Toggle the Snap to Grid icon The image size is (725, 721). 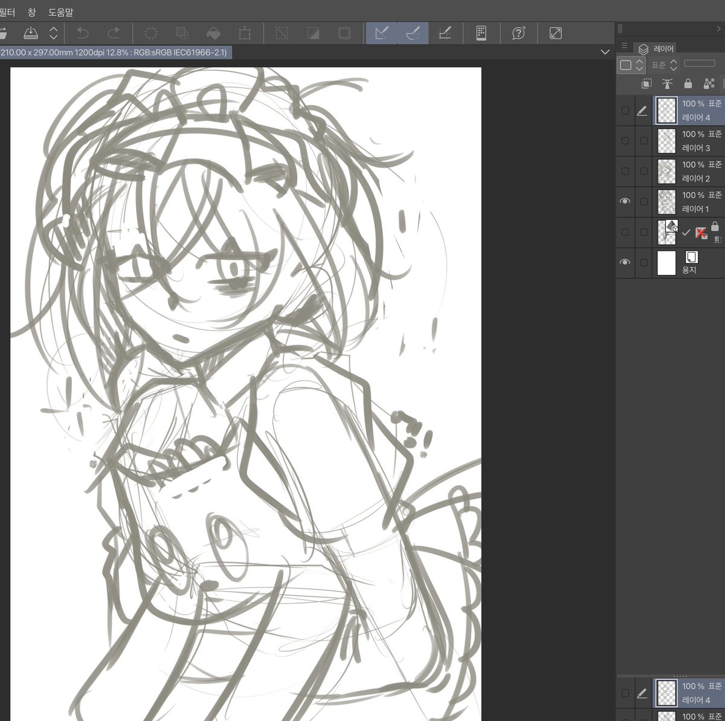(445, 33)
